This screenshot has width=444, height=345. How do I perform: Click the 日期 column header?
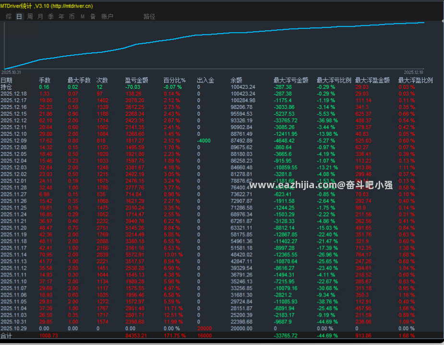(x=6, y=81)
